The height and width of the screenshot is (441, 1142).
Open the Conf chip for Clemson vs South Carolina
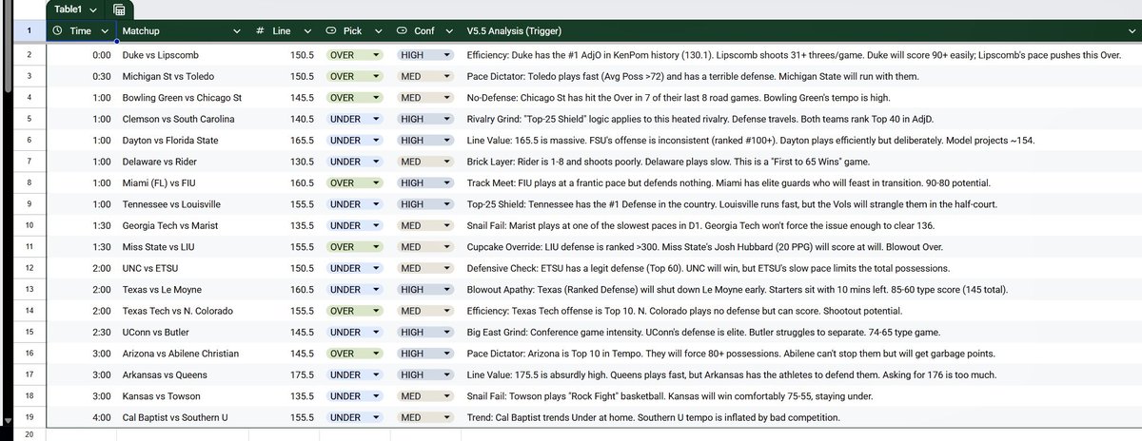click(424, 119)
